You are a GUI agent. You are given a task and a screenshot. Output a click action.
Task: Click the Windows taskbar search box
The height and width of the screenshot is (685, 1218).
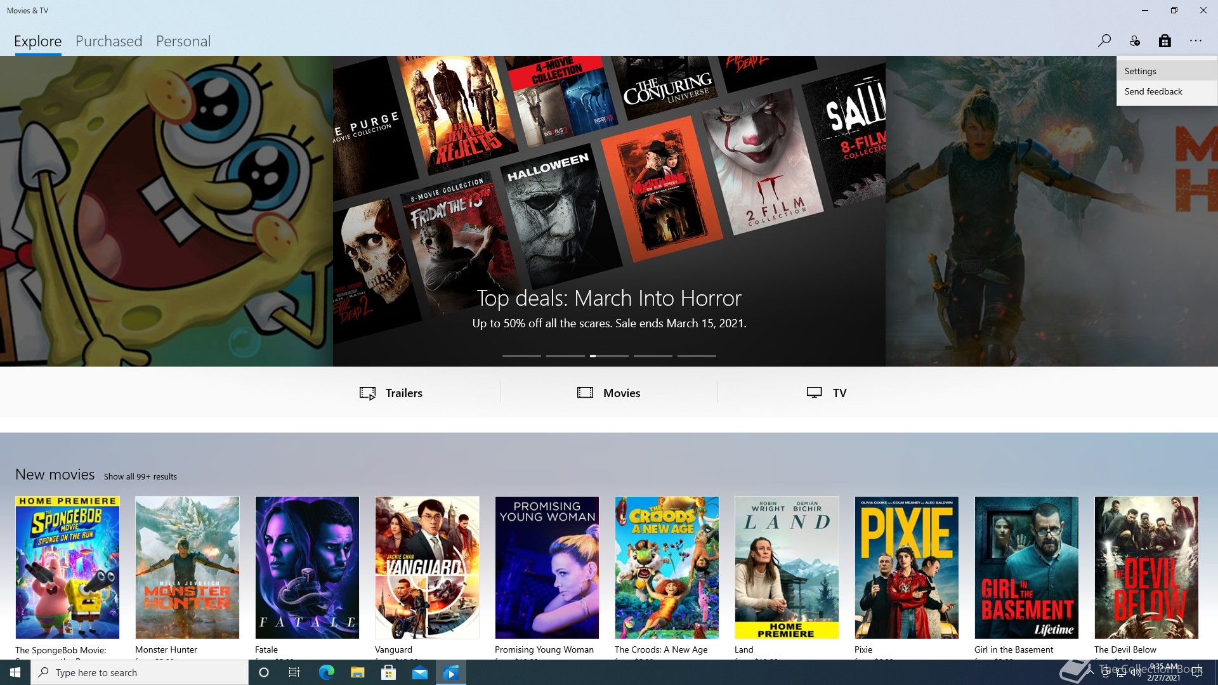tap(140, 673)
